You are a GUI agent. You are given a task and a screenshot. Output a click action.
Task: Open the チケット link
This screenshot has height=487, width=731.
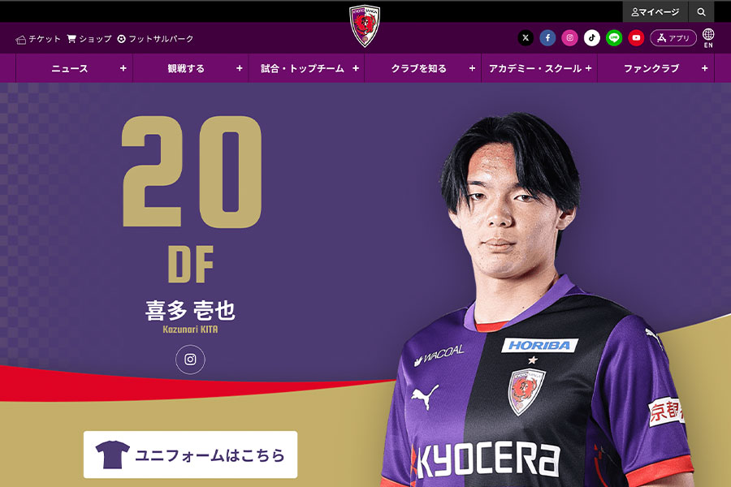37,39
